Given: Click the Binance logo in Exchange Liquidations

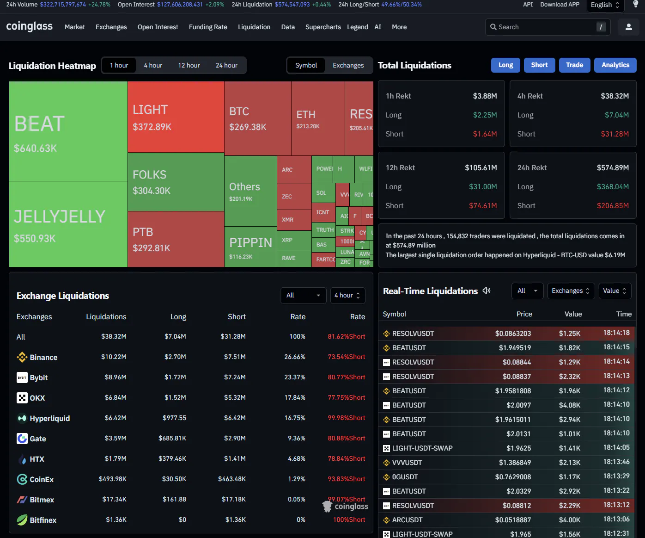Looking at the screenshot, I should click(22, 357).
